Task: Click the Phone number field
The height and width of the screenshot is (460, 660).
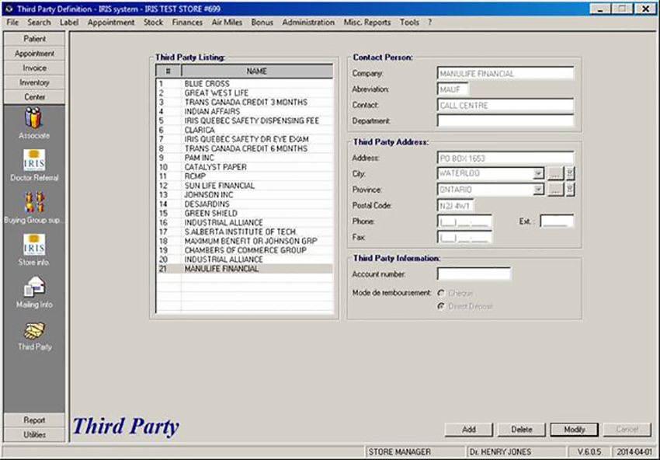Action: point(464,221)
